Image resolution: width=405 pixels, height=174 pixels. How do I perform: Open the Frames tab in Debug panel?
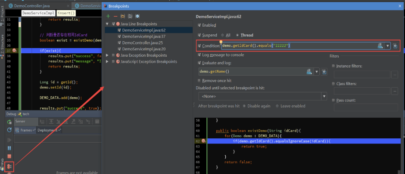coord(25,130)
